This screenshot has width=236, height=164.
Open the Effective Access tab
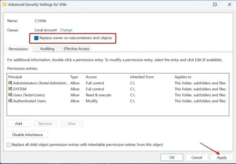(76, 49)
